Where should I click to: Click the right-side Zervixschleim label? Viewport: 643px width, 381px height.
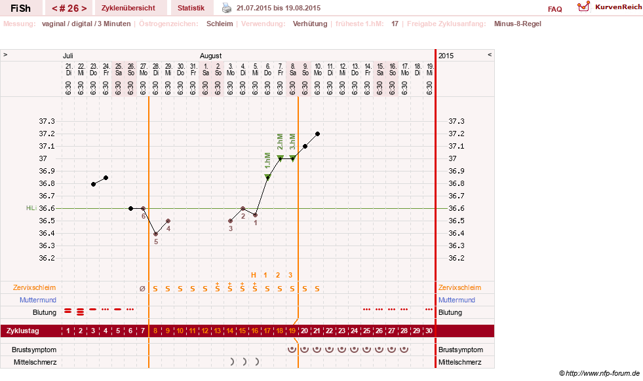click(459, 287)
